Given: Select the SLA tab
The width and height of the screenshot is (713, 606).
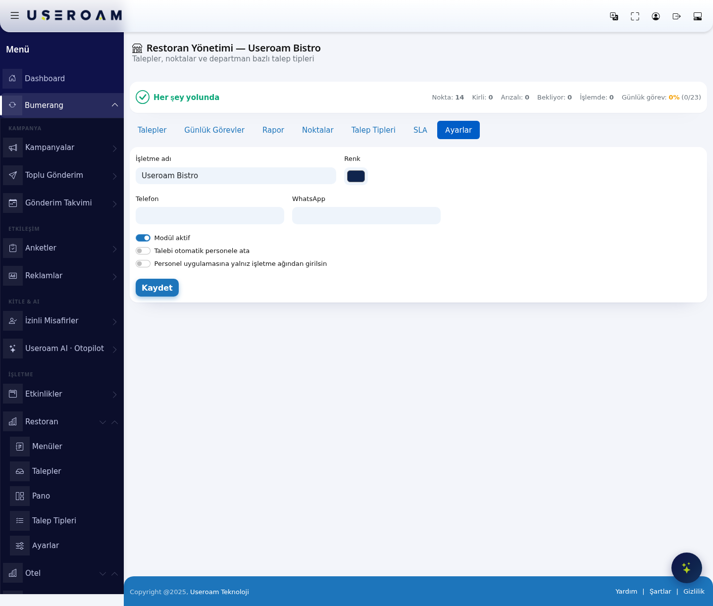Looking at the screenshot, I should pos(420,130).
